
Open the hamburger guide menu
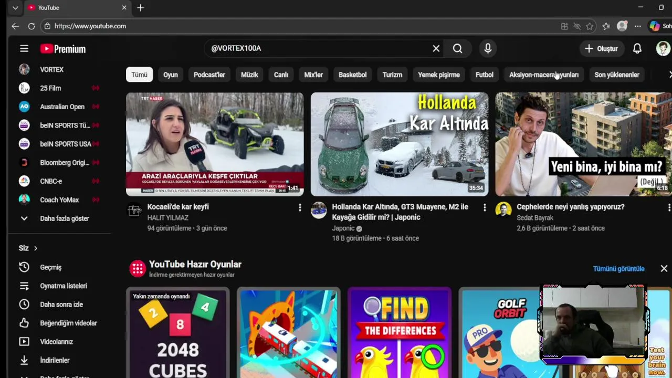point(24,49)
